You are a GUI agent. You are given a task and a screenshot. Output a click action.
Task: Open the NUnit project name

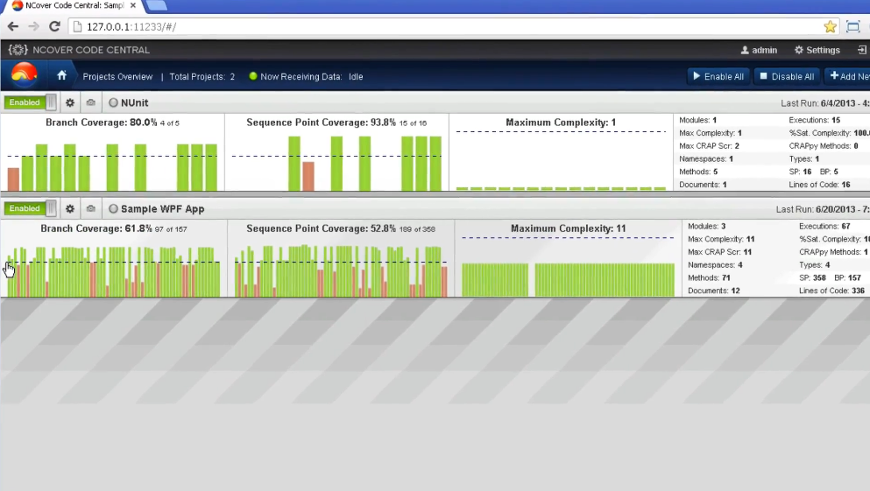(x=134, y=102)
